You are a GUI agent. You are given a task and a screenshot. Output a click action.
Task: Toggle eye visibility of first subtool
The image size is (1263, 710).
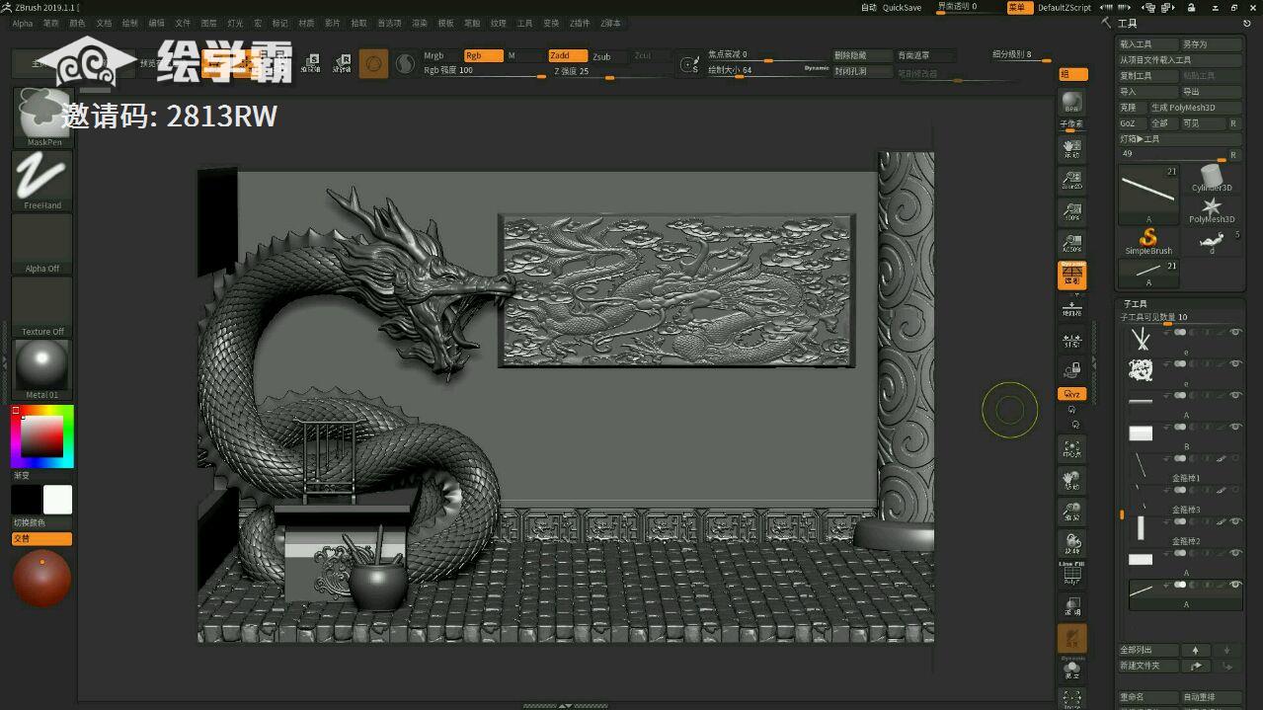pos(1235,333)
